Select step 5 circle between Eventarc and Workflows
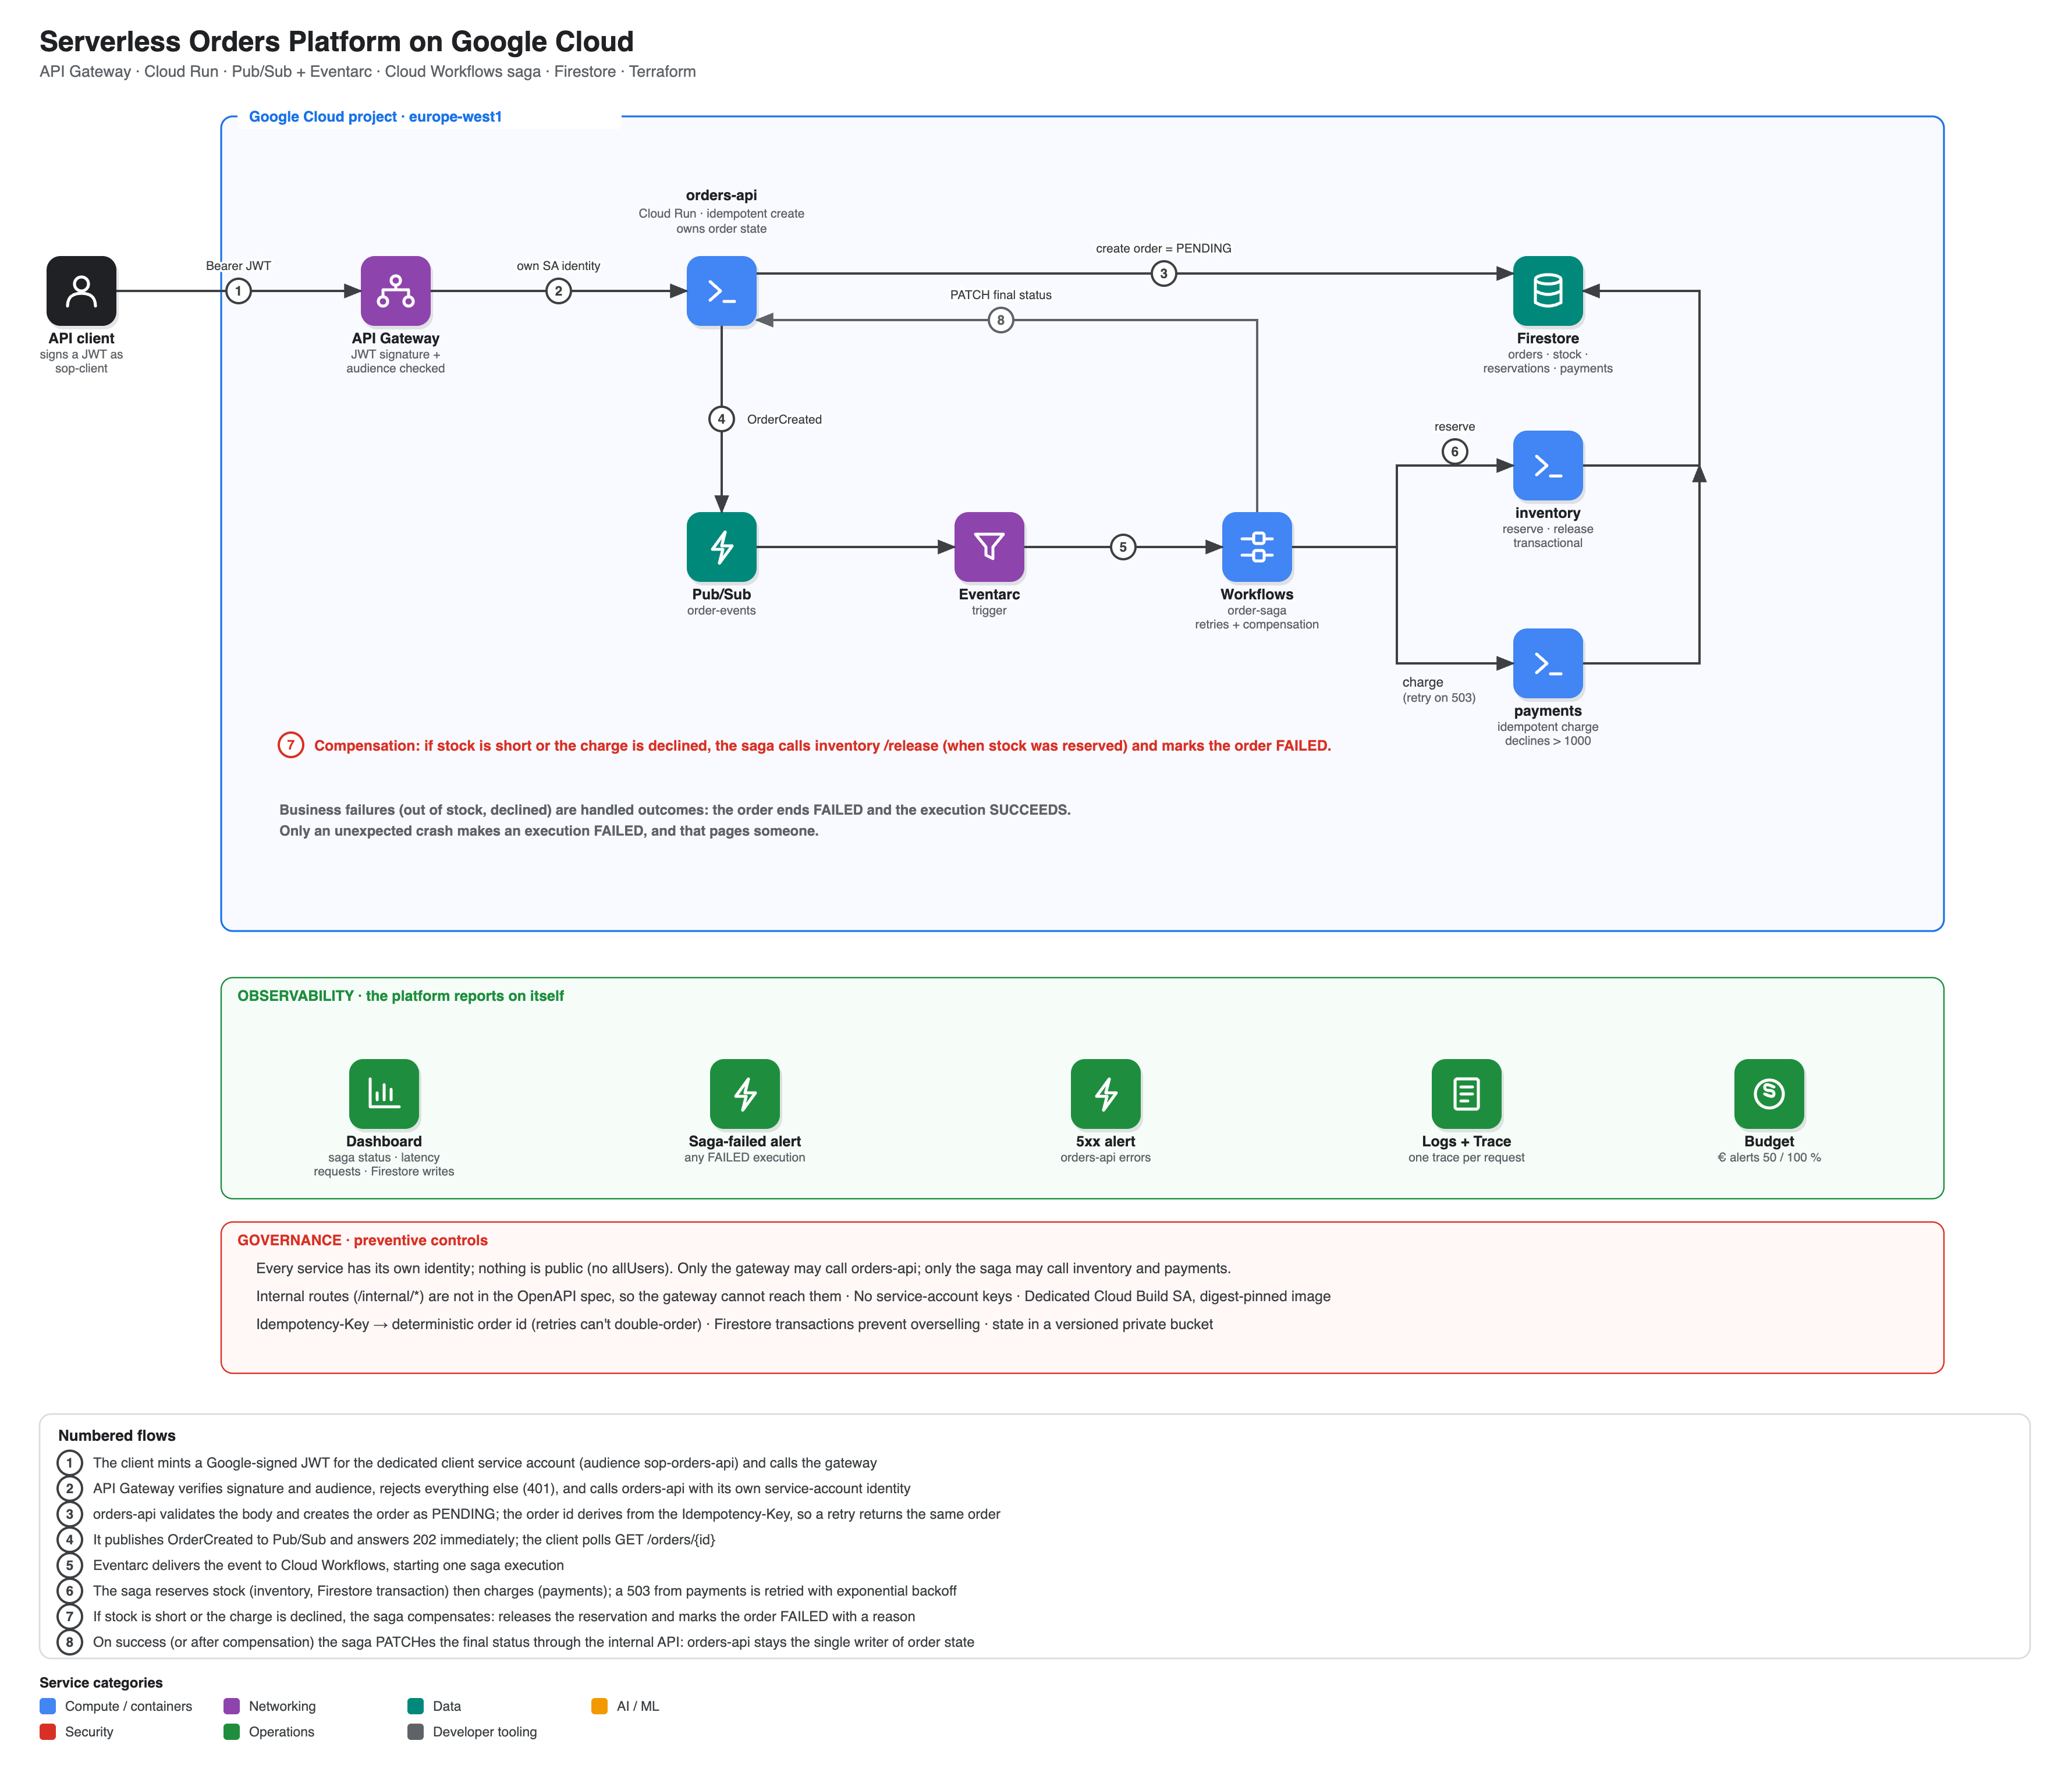The width and height of the screenshot is (2072, 1769). pyautogui.click(x=1123, y=547)
